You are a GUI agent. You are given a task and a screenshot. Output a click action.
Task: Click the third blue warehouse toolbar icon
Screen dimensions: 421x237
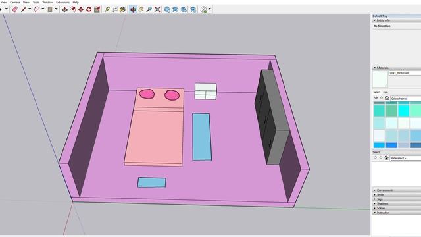[x=184, y=9]
